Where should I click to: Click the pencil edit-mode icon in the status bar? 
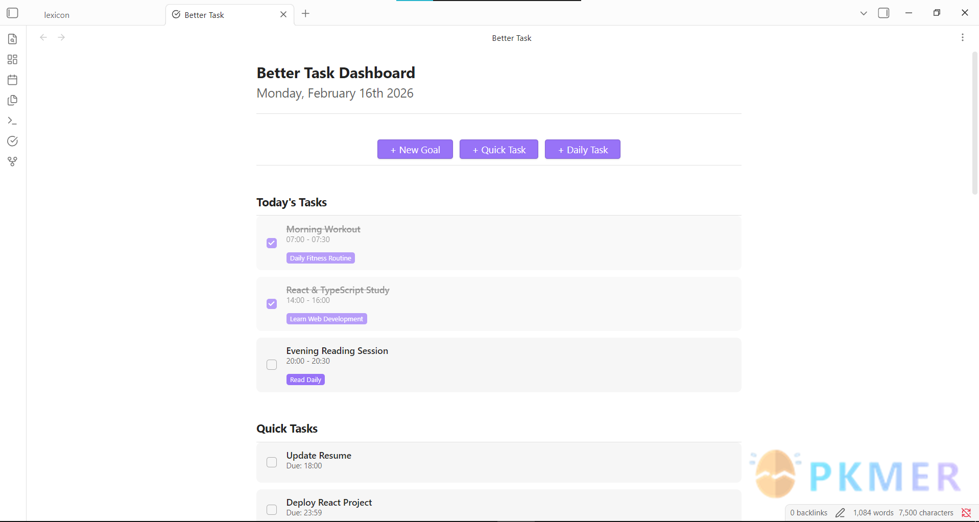coord(840,512)
